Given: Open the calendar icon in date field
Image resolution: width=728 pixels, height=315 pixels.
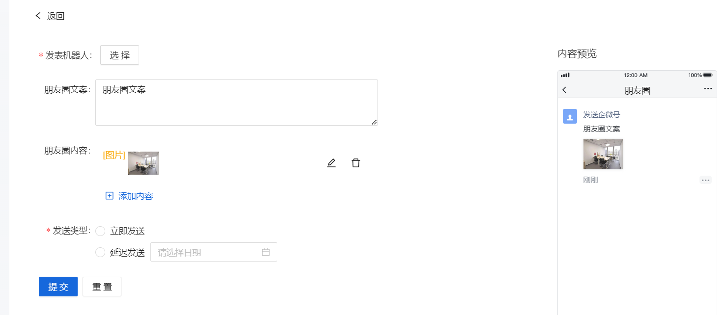Looking at the screenshot, I should 266,252.
